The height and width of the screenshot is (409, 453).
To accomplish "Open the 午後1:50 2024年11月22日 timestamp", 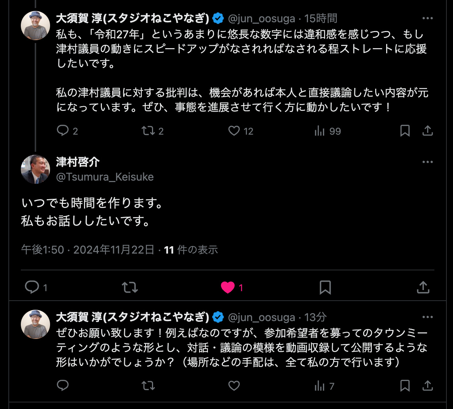I will [x=88, y=250].
